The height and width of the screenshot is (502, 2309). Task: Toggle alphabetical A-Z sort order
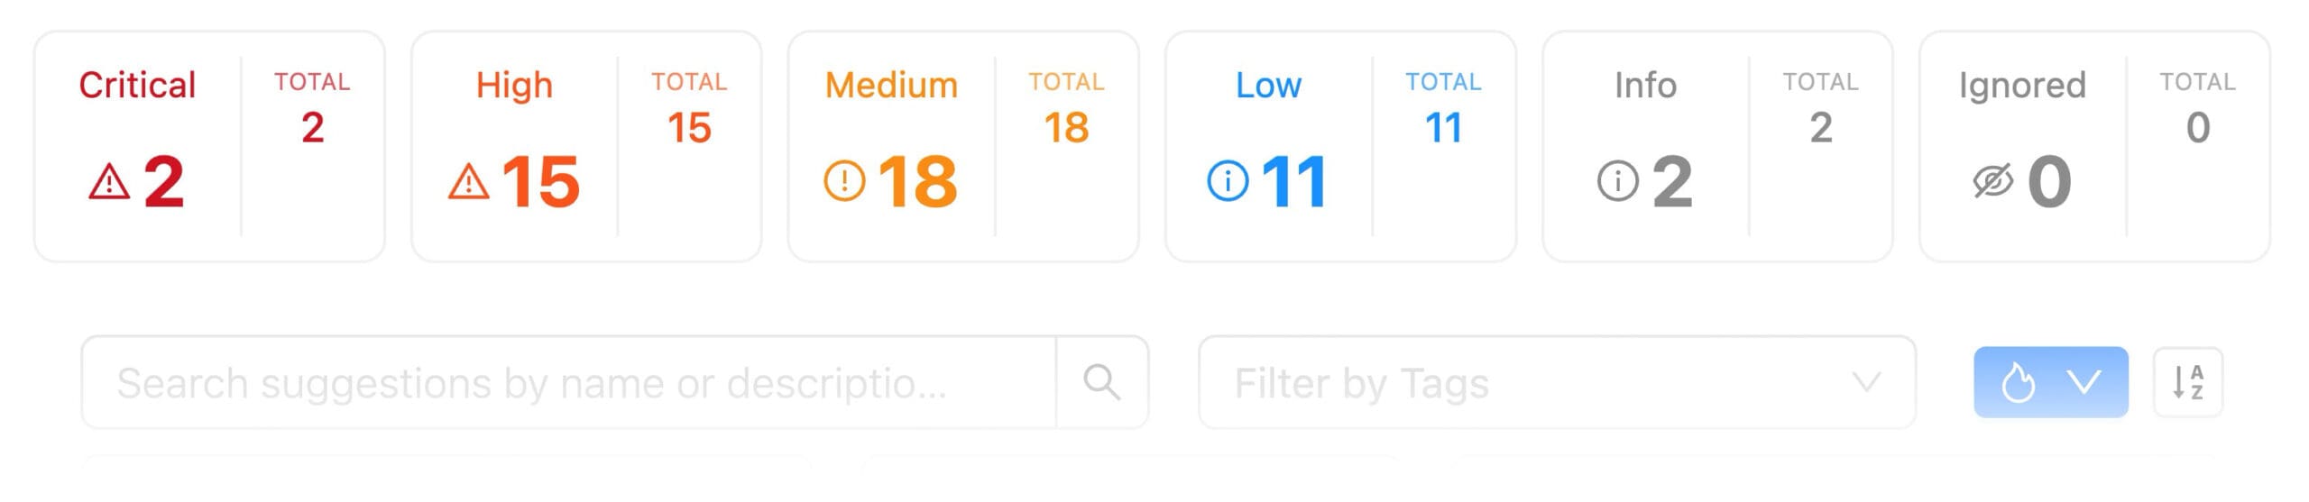pos(2187,382)
